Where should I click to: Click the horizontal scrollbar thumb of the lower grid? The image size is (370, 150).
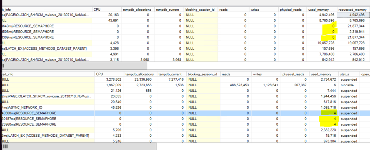pyautogui.click(x=79, y=146)
